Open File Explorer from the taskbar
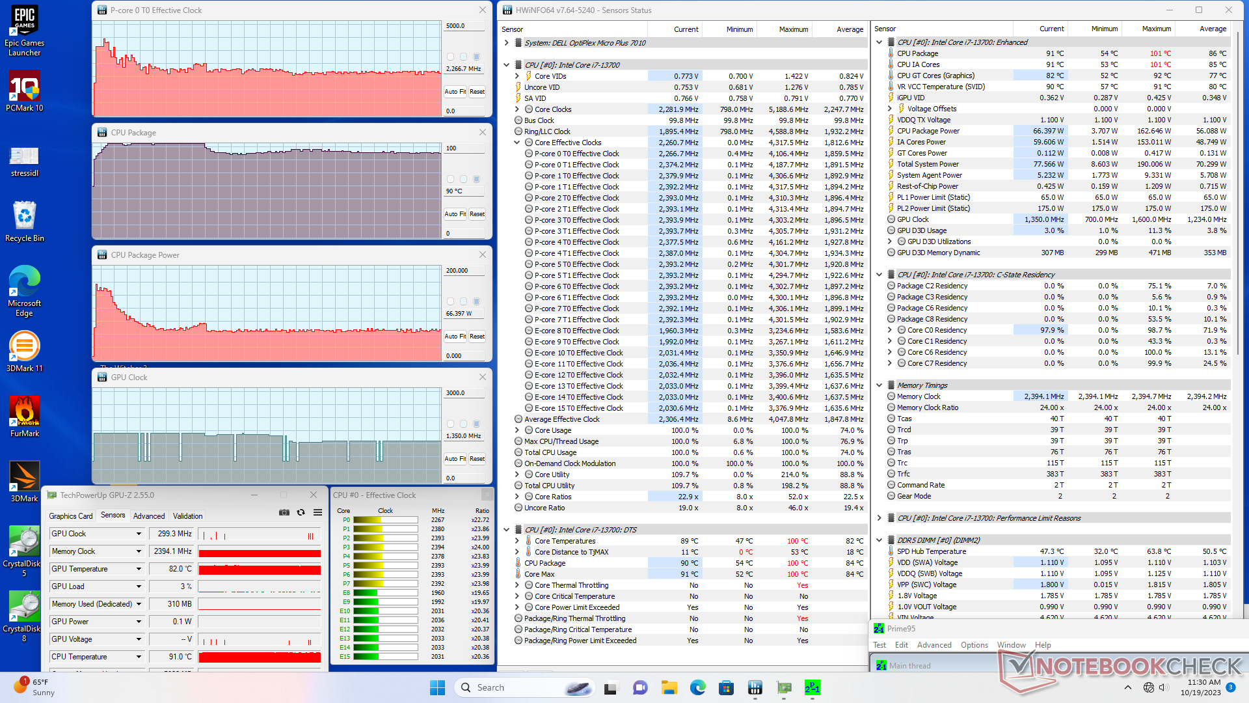Viewport: 1249px width, 703px height. coord(669,687)
